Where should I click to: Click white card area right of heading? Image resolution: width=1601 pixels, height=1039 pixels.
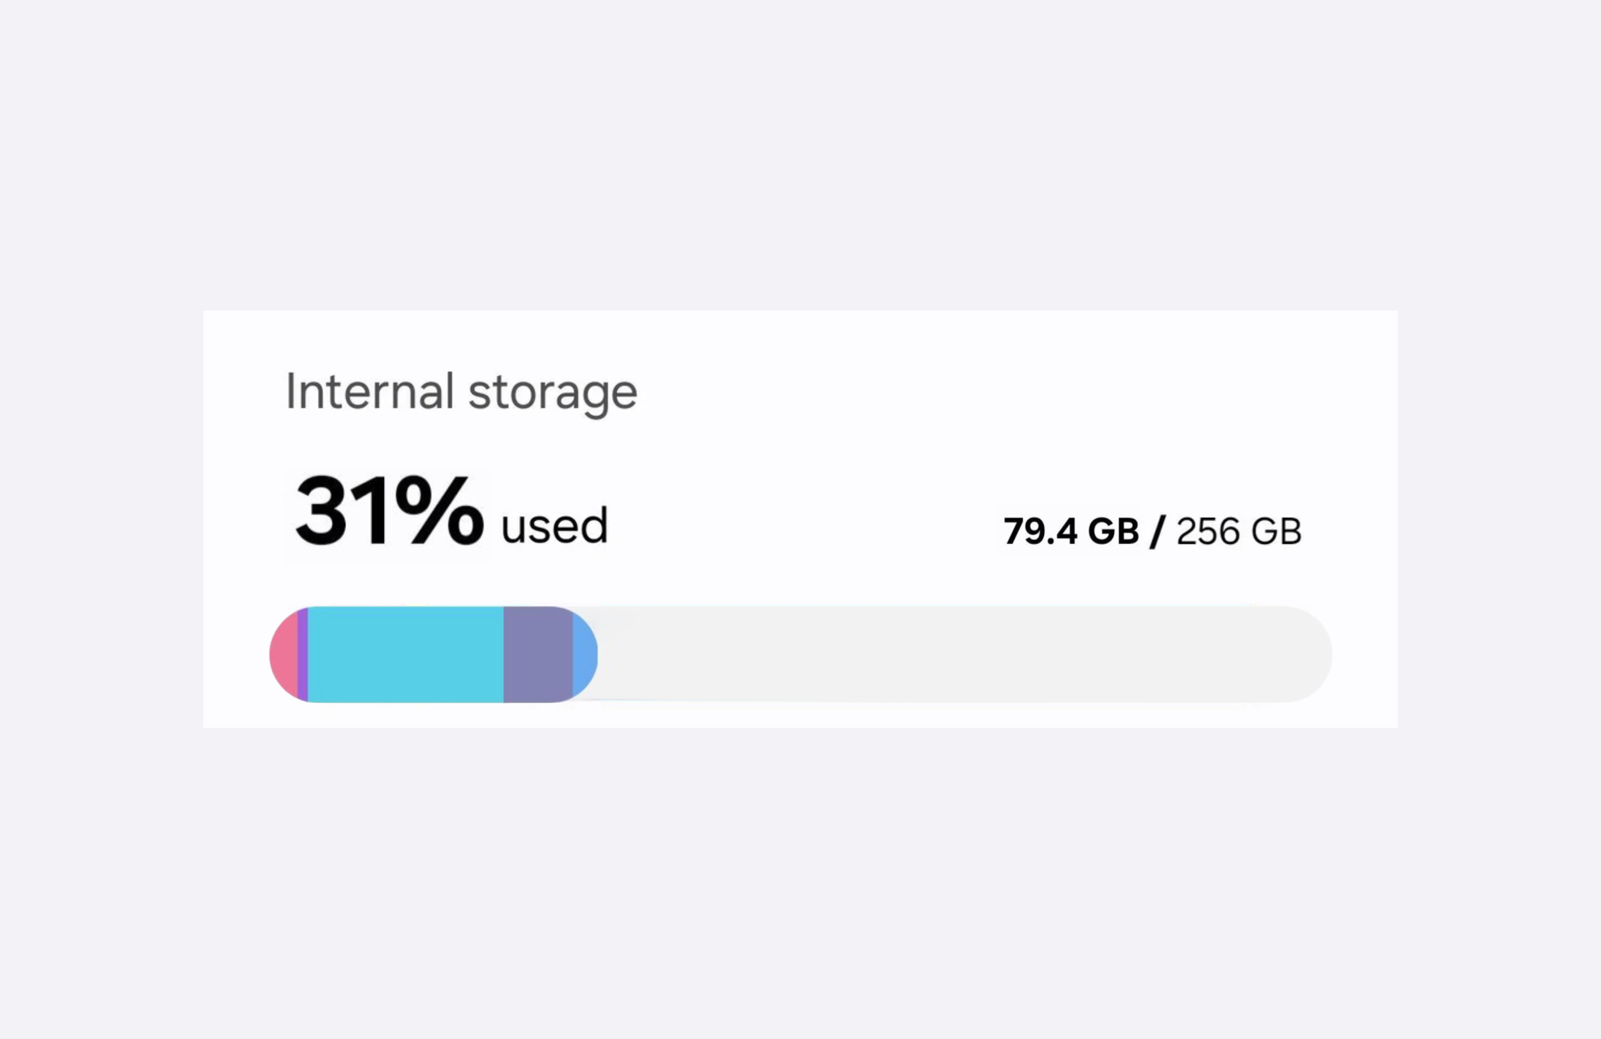1009,392
